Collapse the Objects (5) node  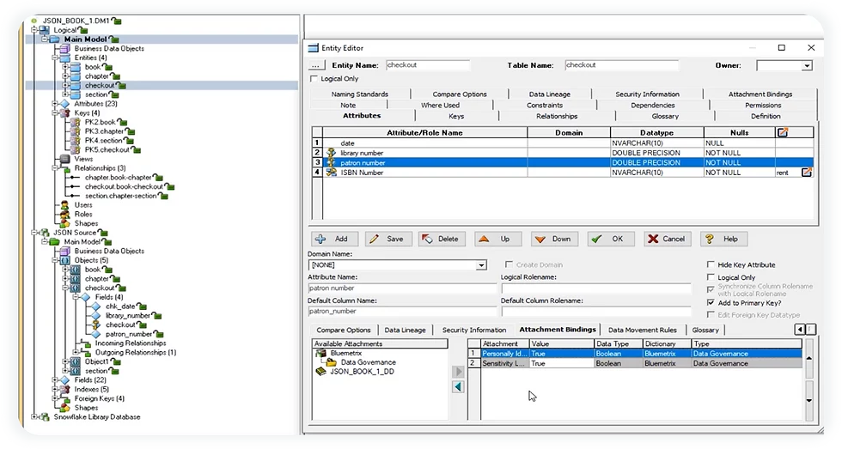coord(55,260)
